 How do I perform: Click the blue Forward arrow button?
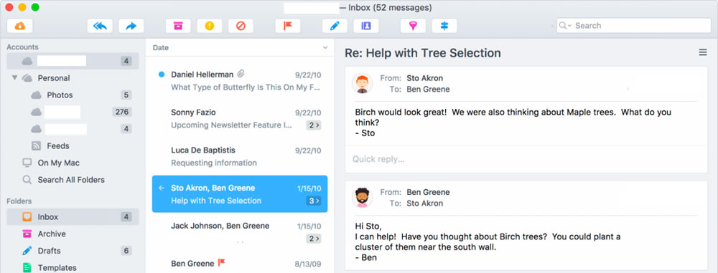point(131,26)
